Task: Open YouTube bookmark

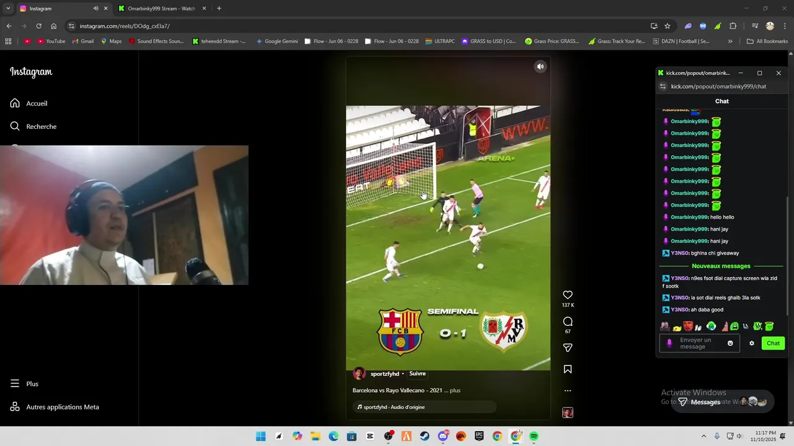Action: pos(51,42)
